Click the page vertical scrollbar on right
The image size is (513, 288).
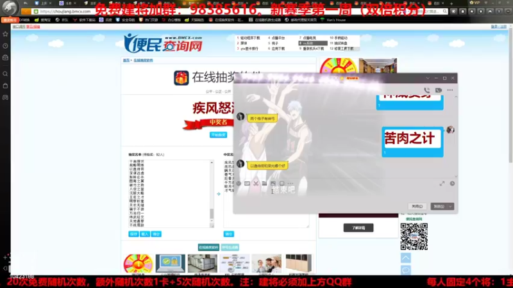pos(510,95)
